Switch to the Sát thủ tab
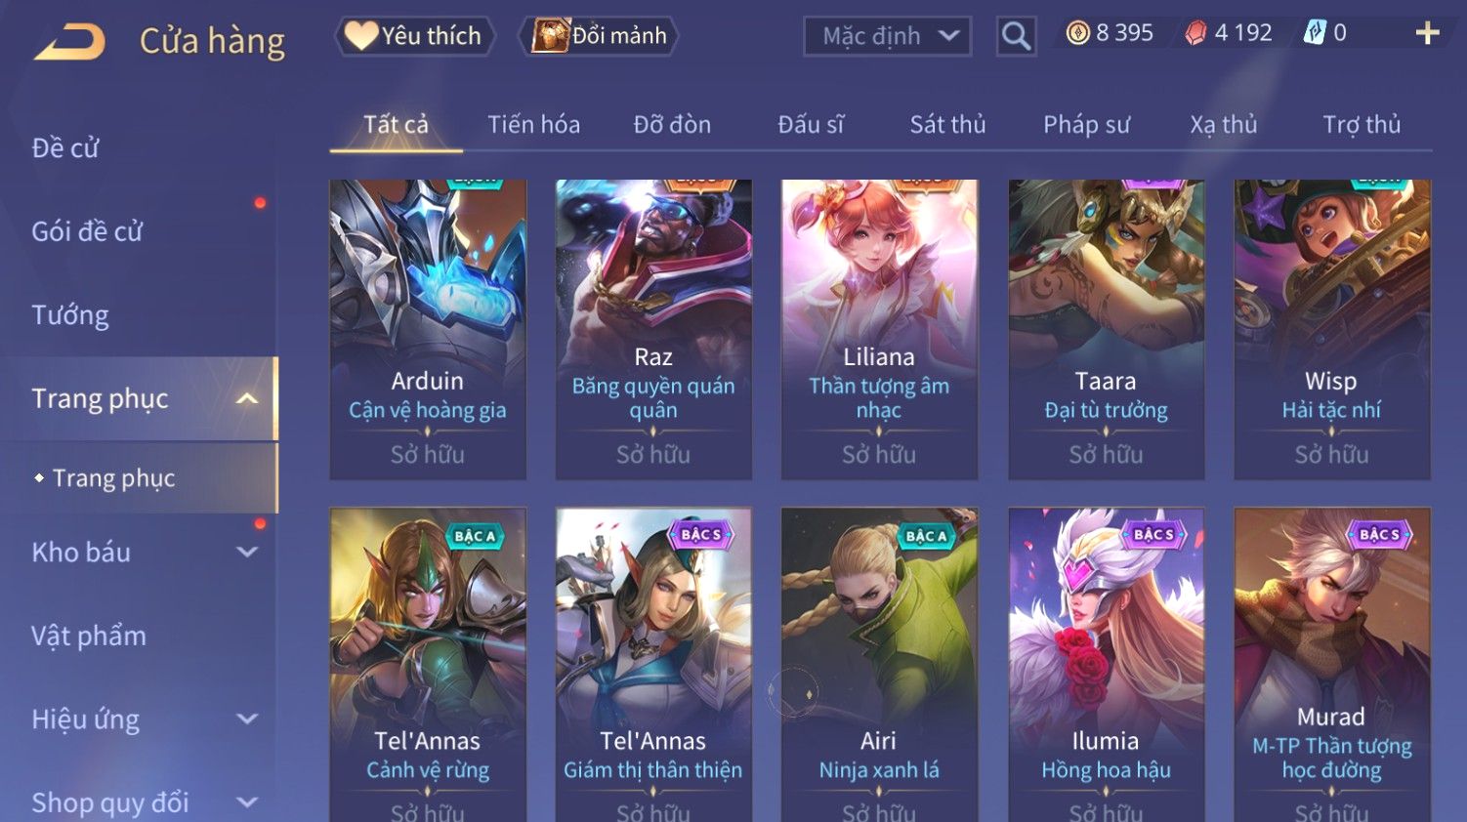Screen dimensions: 1467x822 [947, 125]
